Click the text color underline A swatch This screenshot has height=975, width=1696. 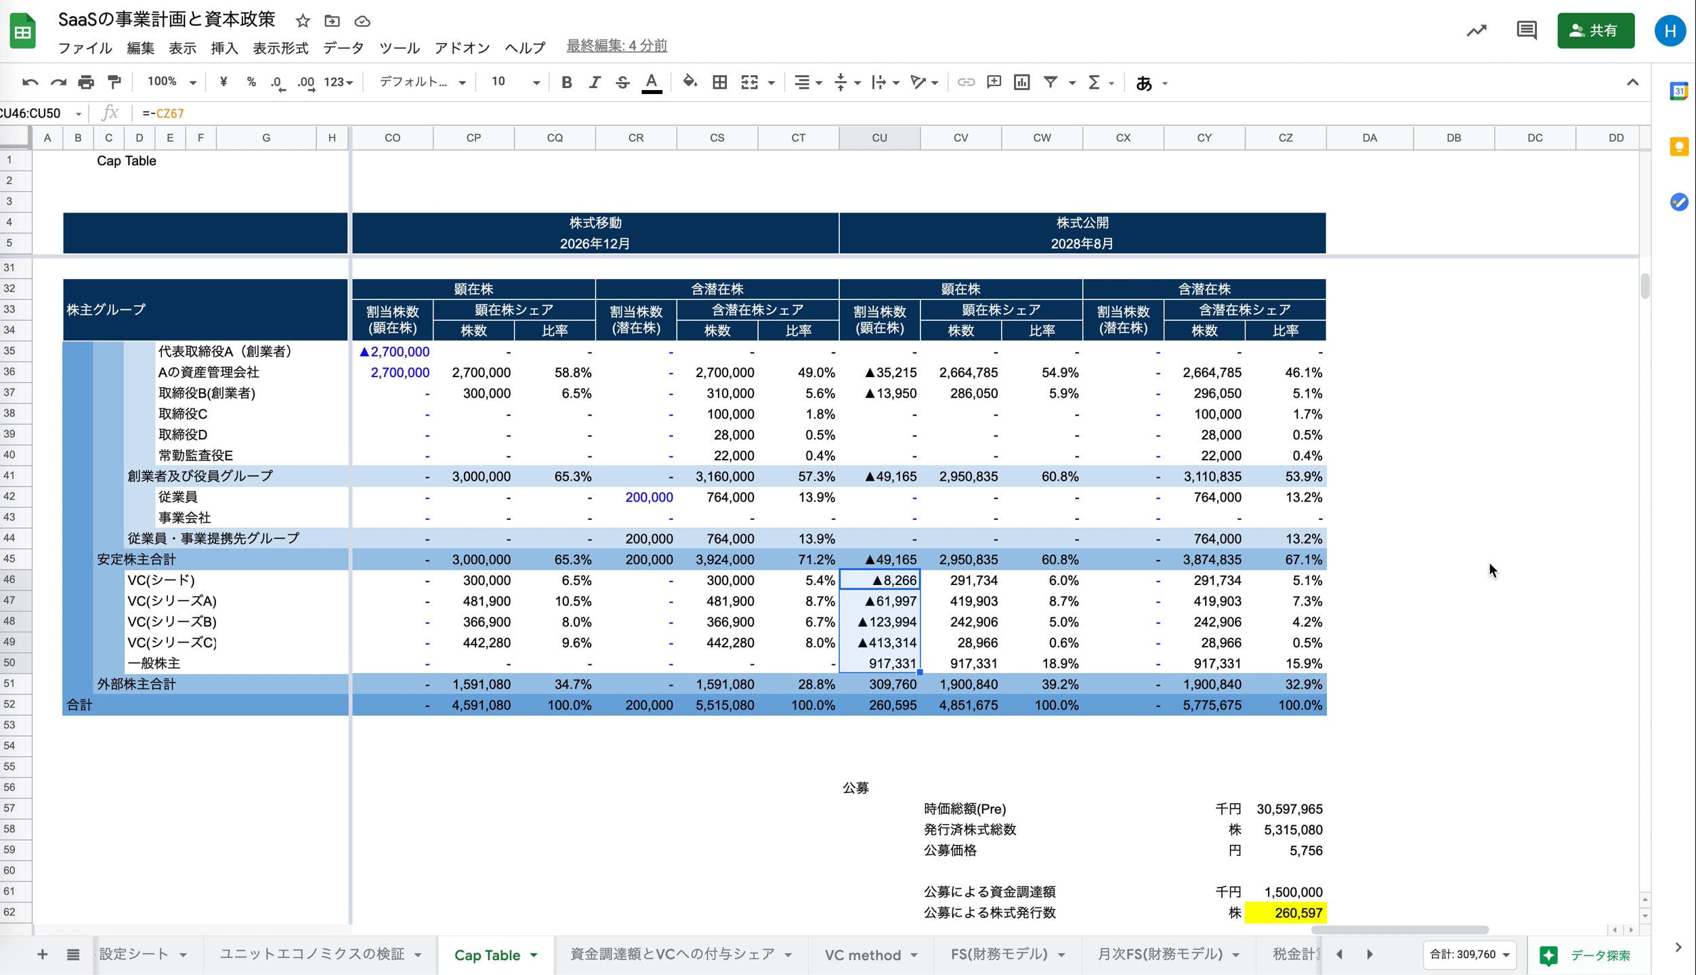point(652,83)
